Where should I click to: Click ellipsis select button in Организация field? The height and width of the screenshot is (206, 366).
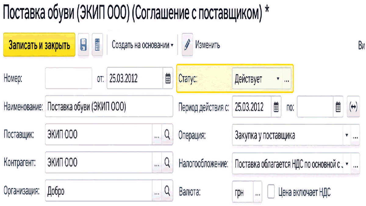157,190
